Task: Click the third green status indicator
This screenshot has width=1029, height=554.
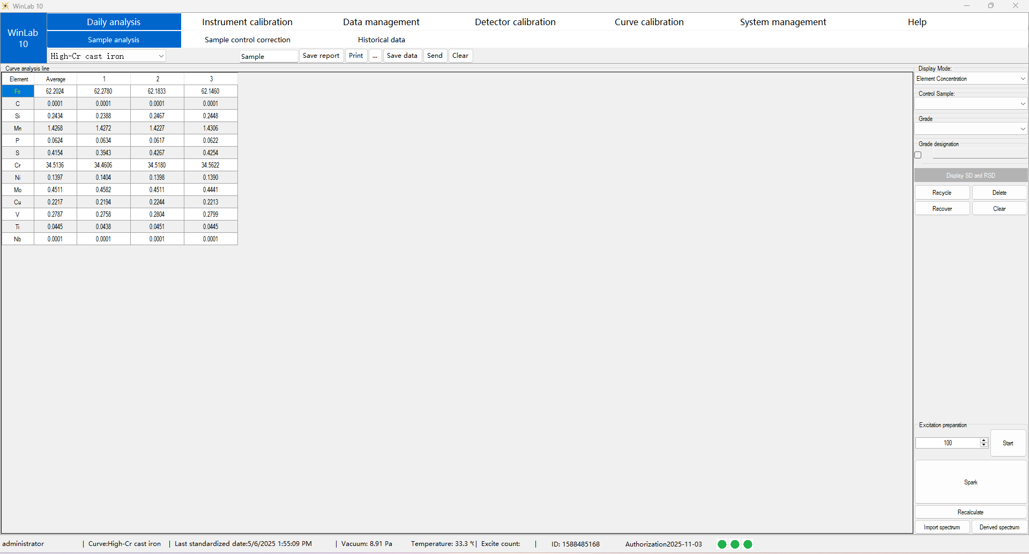Action: tap(748, 544)
